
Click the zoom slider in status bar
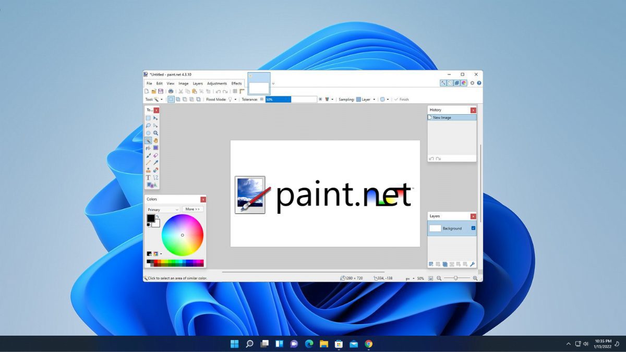click(x=455, y=278)
